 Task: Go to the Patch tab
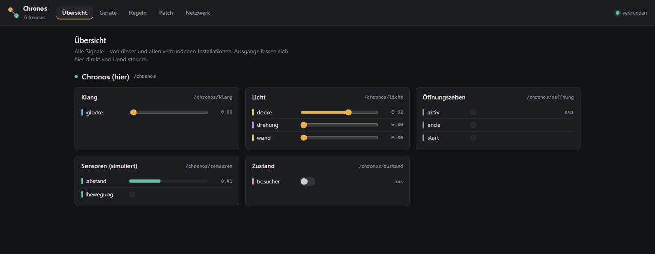166,13
